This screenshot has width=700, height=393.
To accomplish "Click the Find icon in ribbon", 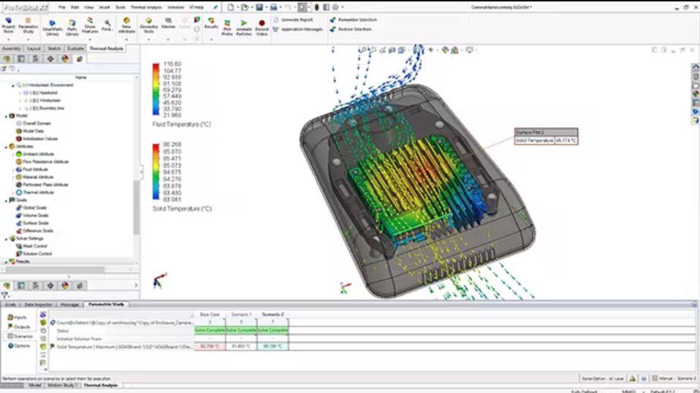I will (107, 26).
